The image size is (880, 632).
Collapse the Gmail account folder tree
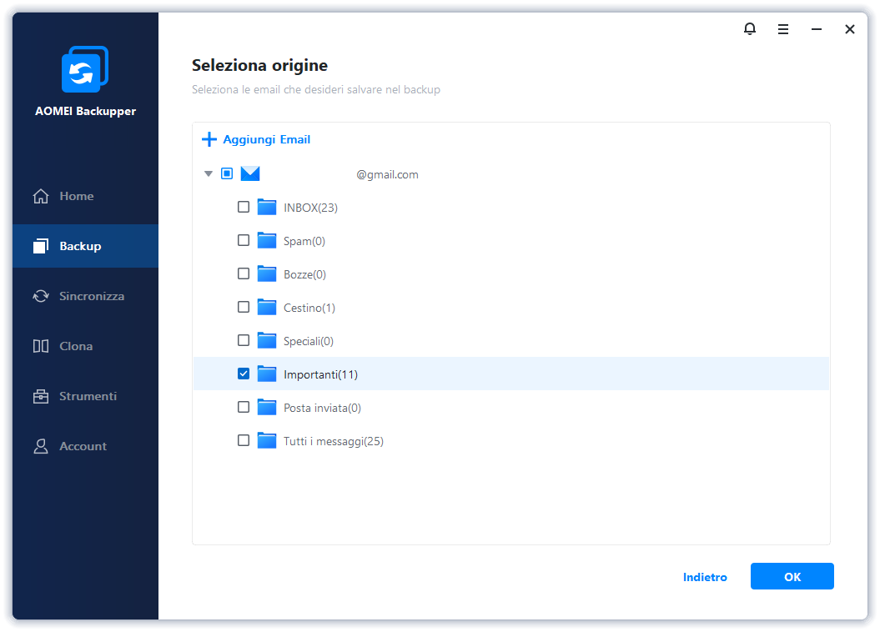point(209,174)
